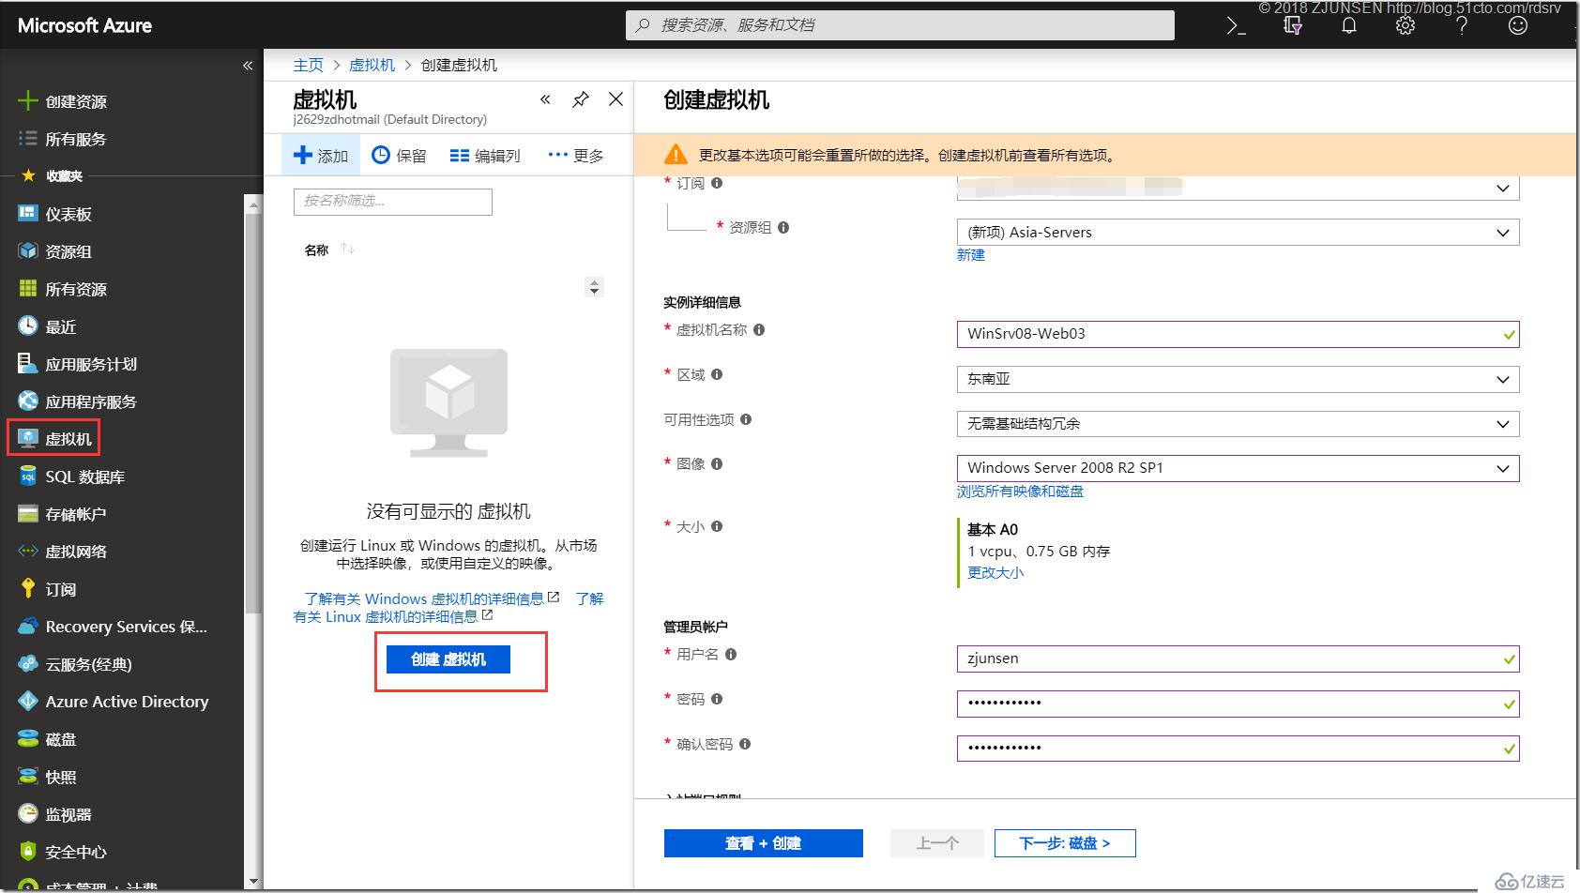The width and height of the screenshot is (1580, 893).
Task: Click 编辑列 in the 虚拟机 toolbar
Action: click(485, 156)
